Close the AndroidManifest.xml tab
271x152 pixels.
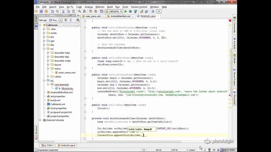click(x=133, y=16)
